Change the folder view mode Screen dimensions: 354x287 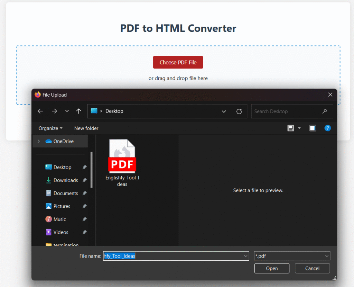tap(290, 128)
